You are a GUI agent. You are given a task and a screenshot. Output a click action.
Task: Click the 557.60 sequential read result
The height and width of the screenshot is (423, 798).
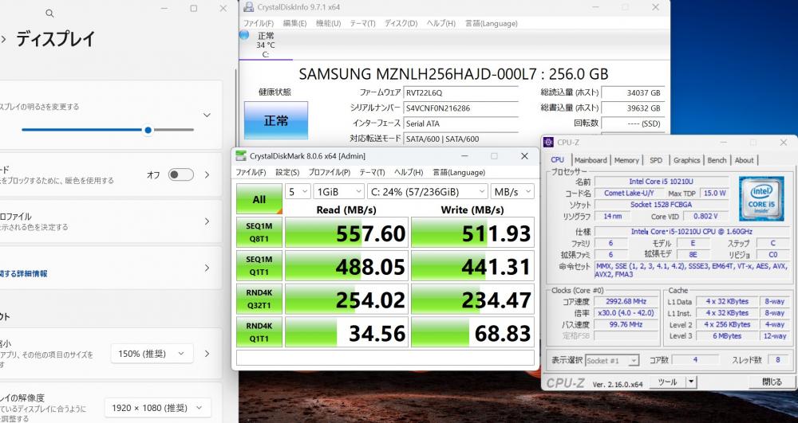click(346, 233)
